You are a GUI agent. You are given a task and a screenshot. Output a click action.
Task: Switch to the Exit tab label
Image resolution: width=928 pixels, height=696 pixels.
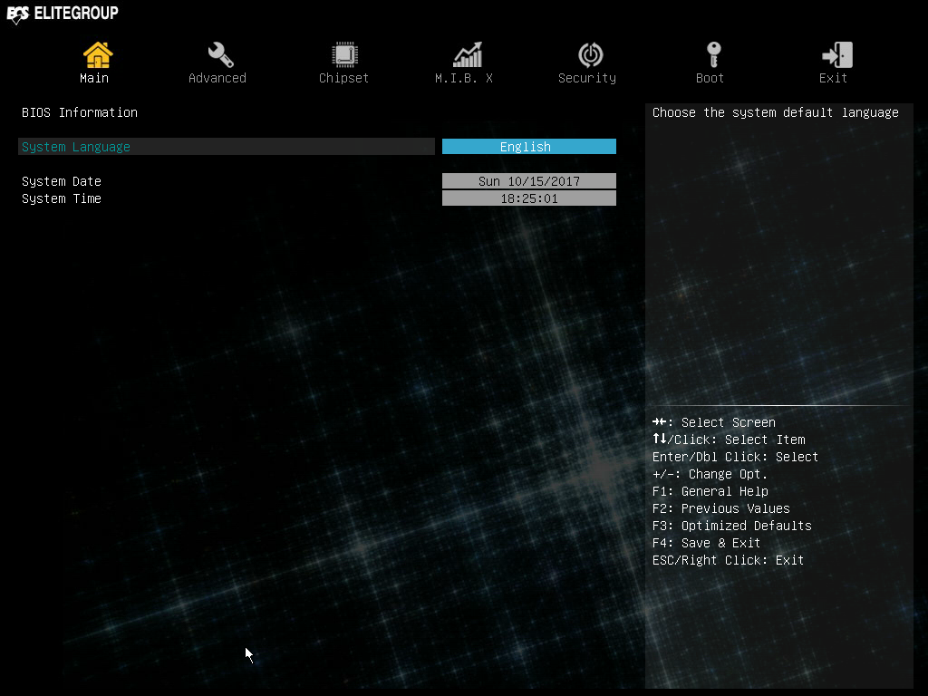tap(833, 78)
